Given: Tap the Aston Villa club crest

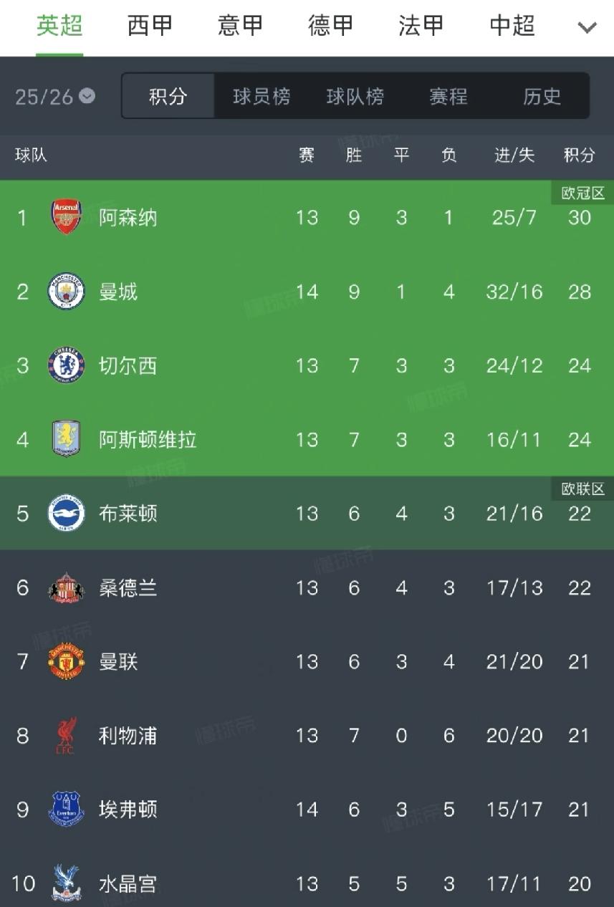Looking at the screenshot, I should pos(66,439).
